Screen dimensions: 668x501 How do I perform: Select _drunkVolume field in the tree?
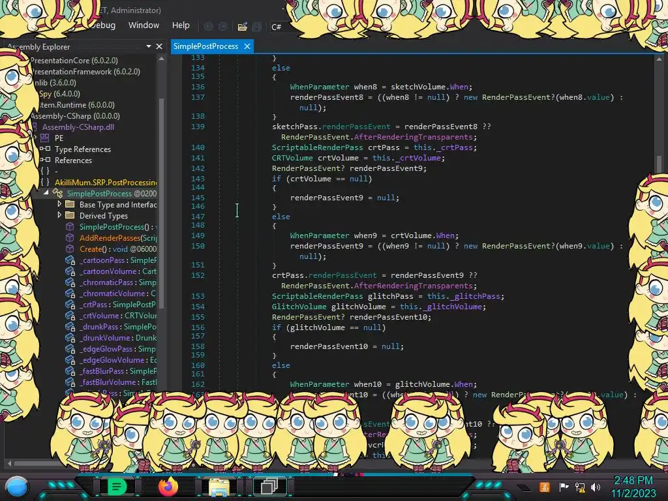pyautogui.click(x=118, y=337)
